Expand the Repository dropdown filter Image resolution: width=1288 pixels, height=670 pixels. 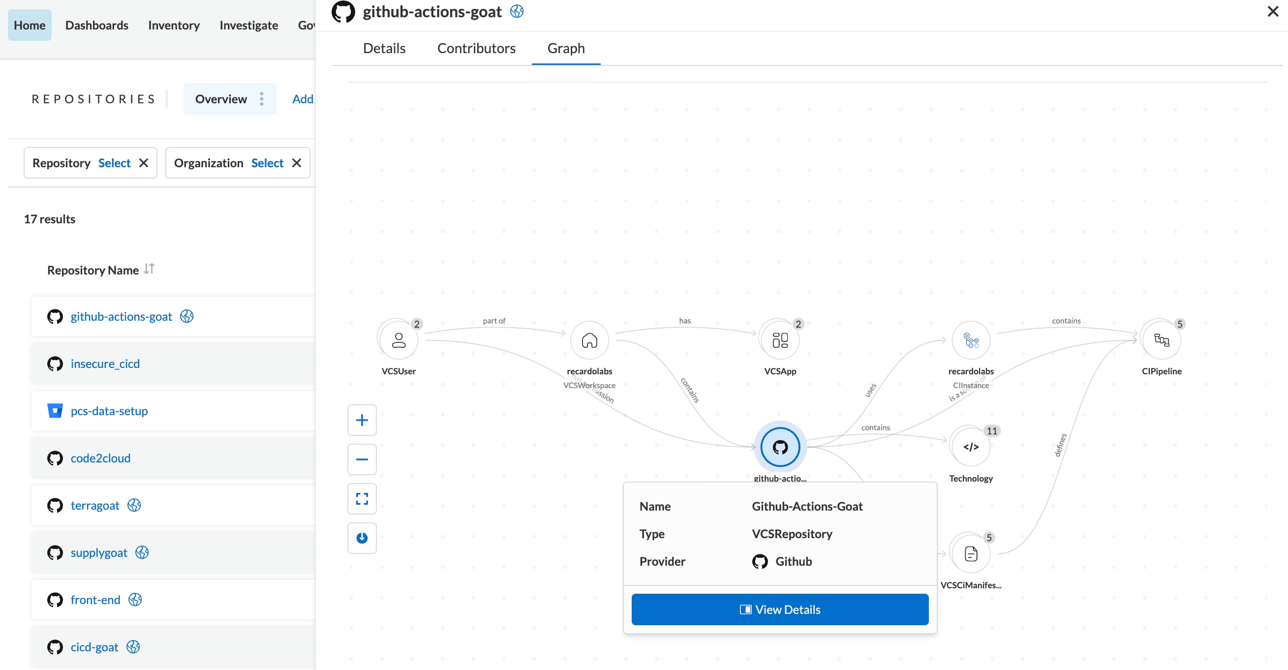(x=115, y=163)
